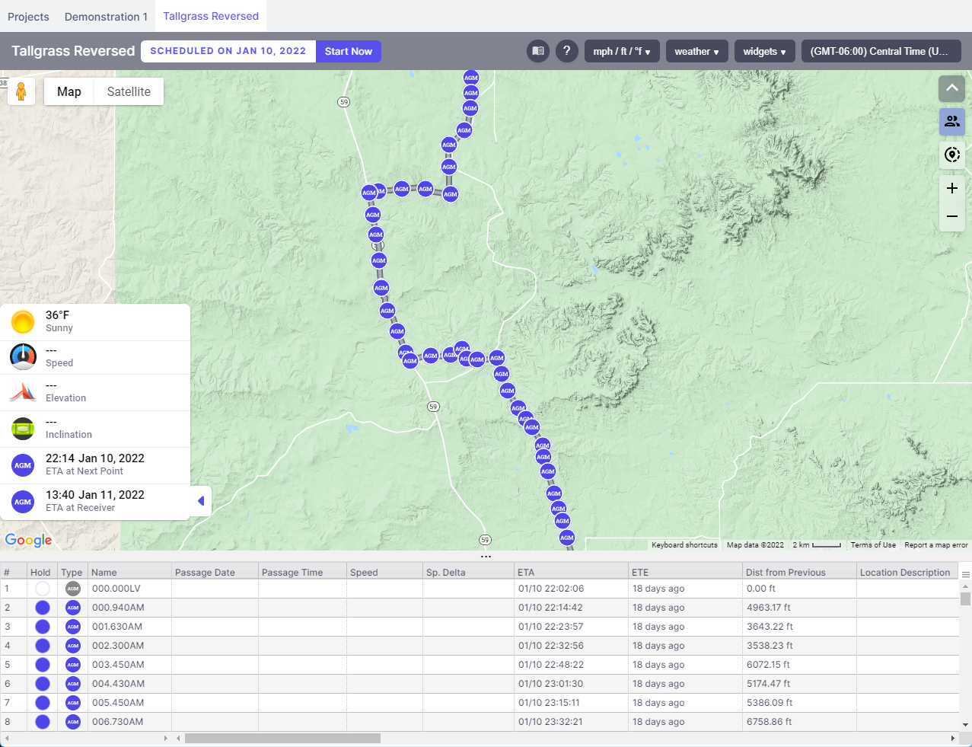Click the center map location icon

point(951,155)
